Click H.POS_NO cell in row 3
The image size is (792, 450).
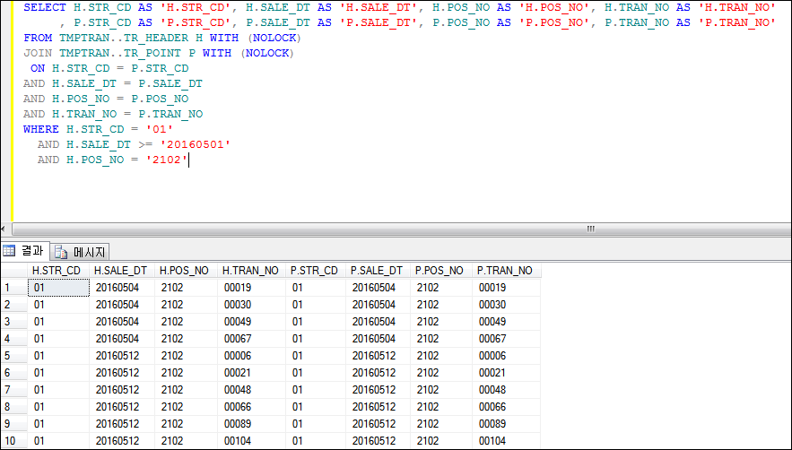pyautogui.click(x=186, y=322)
